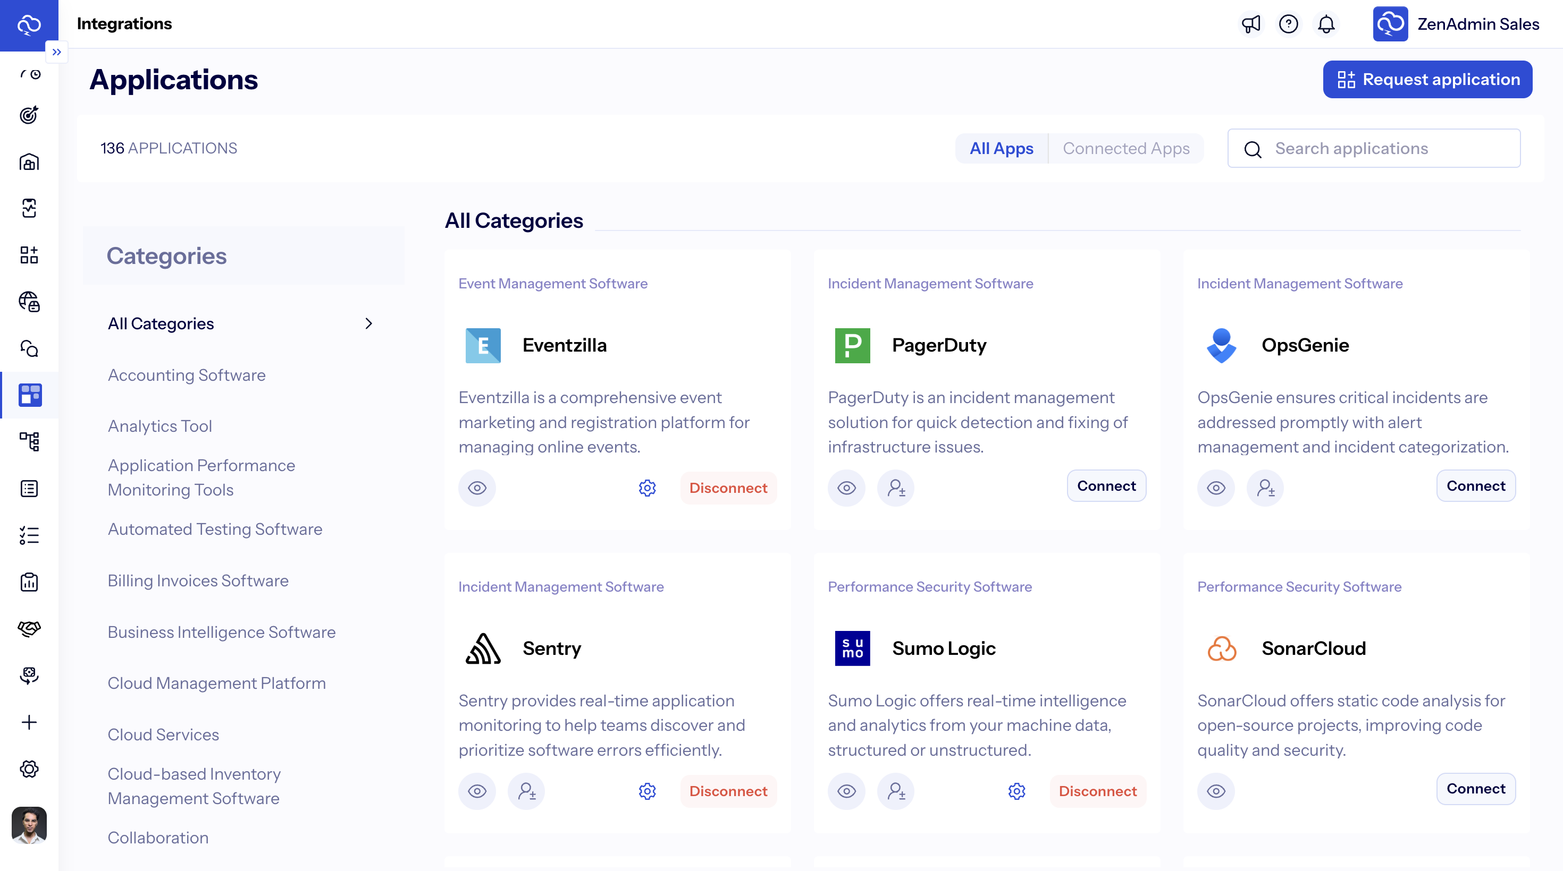Switch to the Connected Apps tab

[x=1127, y=148]
